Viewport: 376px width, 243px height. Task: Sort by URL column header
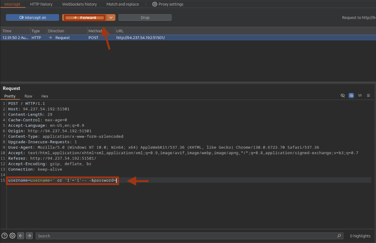[120, 31]
